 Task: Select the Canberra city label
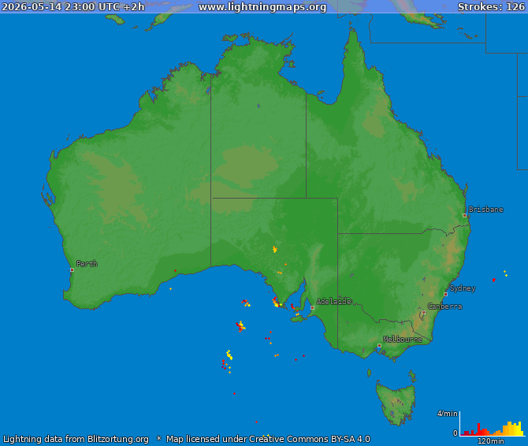pos(444,307)
